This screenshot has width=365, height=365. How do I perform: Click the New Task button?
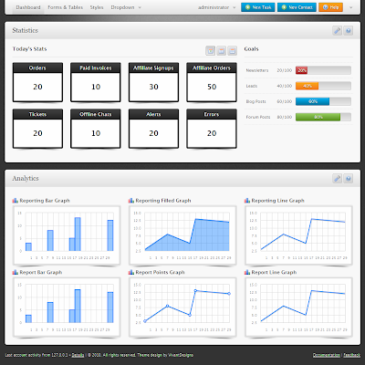click(x=258, y=7)
